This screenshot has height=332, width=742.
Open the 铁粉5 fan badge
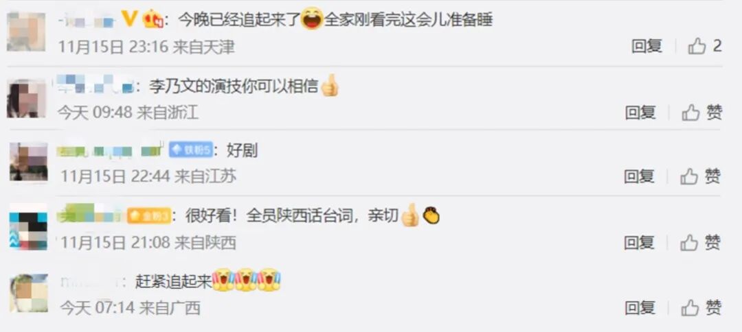point(191,151)
